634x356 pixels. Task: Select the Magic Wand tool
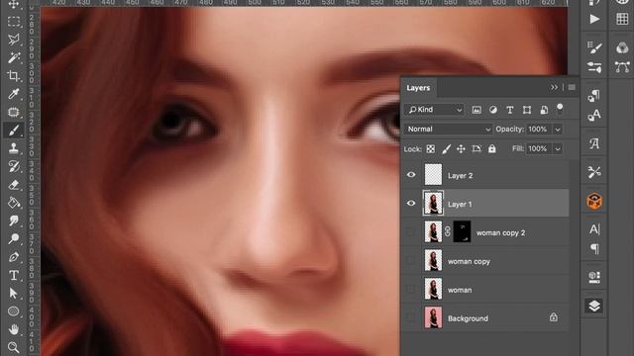click(x=14, y=57)
